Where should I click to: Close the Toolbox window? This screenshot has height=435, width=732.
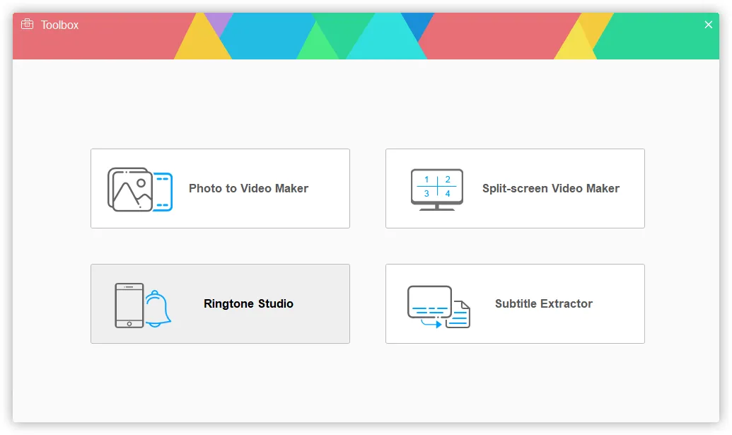point(708,24)
